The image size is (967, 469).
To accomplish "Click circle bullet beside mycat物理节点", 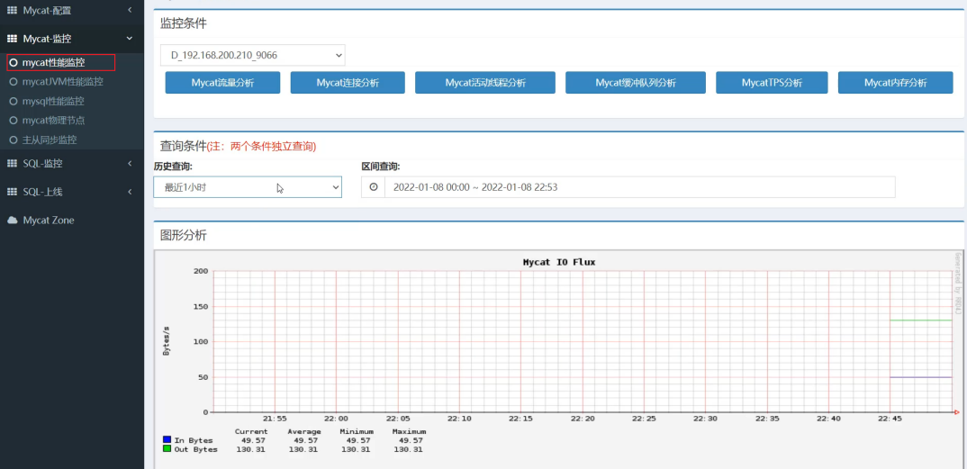I will pyautogui.click(x=14, y=121).
